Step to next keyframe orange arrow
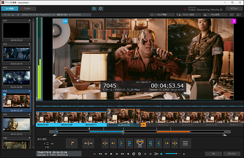 coord(167,143)
